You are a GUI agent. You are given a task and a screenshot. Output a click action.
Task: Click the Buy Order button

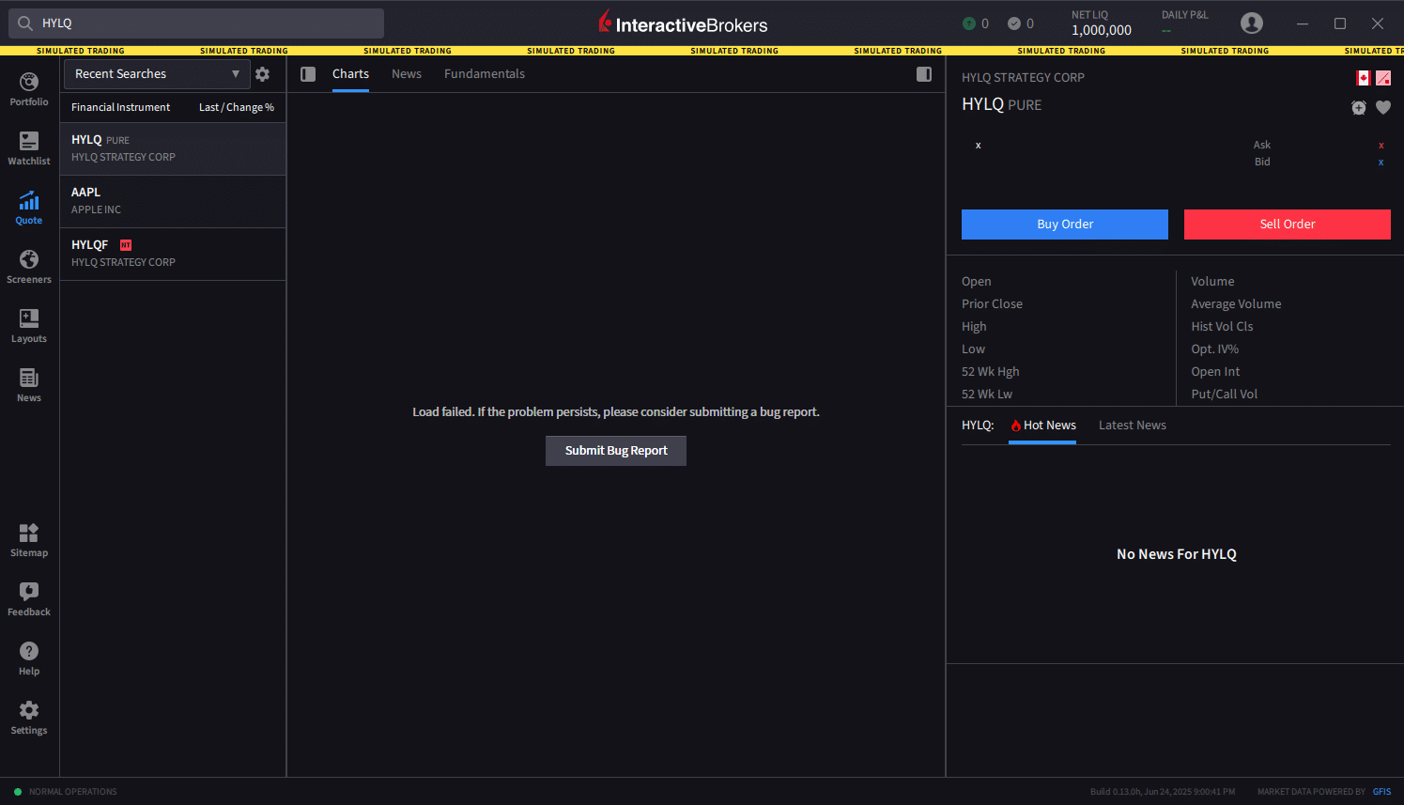coord(1065,224)
